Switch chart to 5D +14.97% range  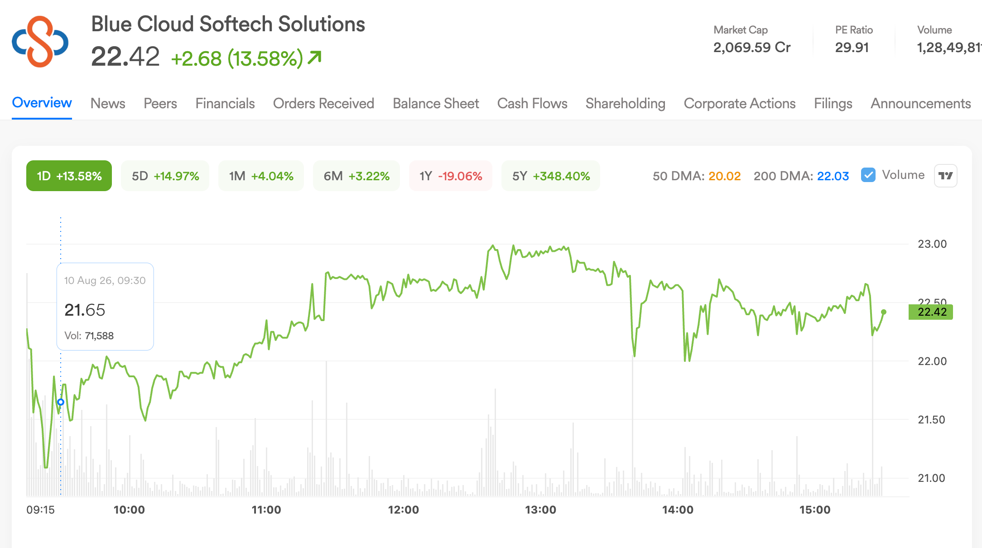click(165, 176)
